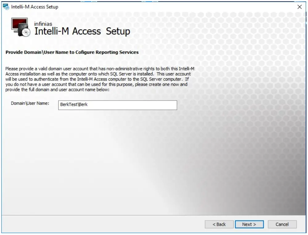This screenshot has height=235, width=308.
Task: Click the instruction paragraph starting 'Please provide a valid'
Action: pos(100,79)
